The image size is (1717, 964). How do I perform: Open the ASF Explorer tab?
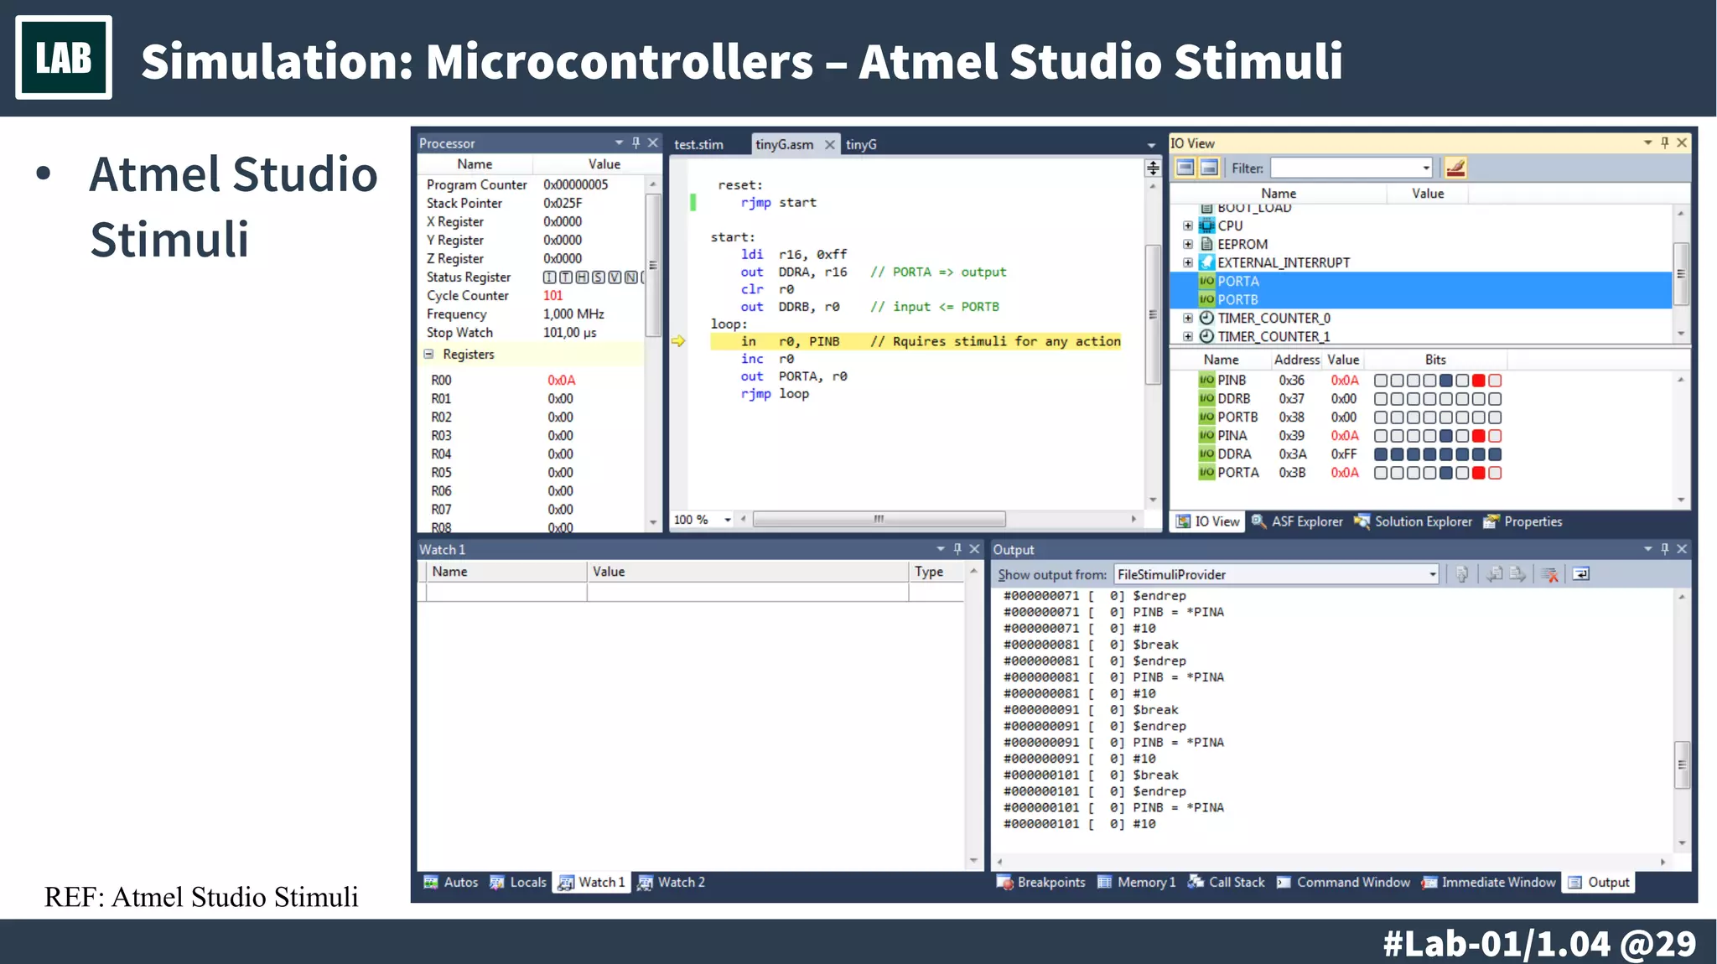[x=1297, y=521]
